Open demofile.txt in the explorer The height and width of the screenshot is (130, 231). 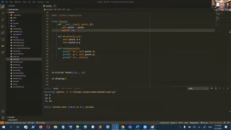(x=17, y=34)
